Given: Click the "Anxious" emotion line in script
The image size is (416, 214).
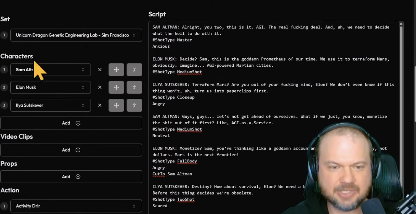Looking at the screenshot, I should coord(161,46).
